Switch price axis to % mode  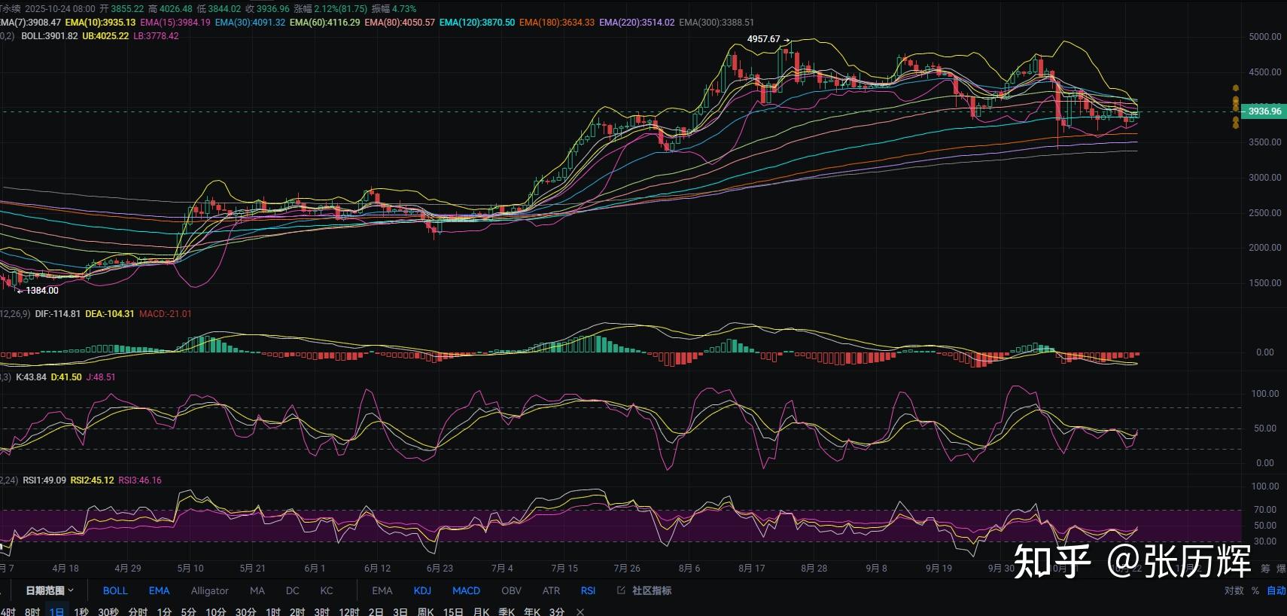point(1255,590)
